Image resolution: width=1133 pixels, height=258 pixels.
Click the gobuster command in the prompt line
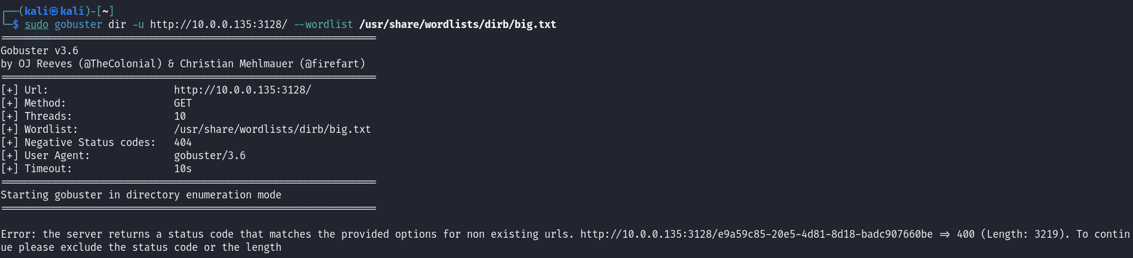(x=78, y=24)
